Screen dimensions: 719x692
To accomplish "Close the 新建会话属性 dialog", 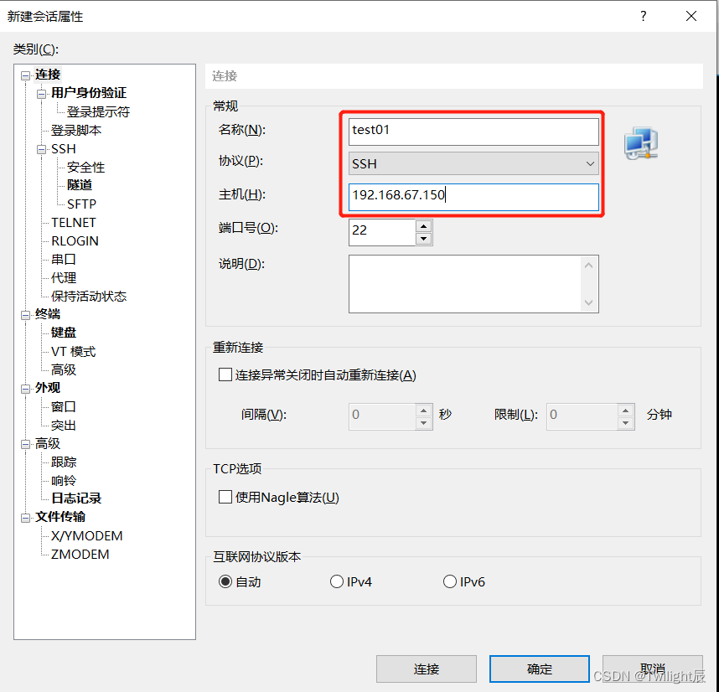I will pyautogui.click(x=691, y=16).
